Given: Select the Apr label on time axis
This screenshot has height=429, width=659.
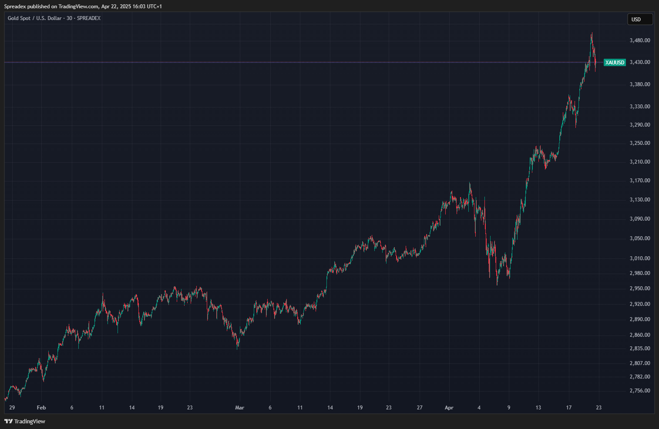Looking at the screenshot, I should pyautogui.click(x=449, y=408).
